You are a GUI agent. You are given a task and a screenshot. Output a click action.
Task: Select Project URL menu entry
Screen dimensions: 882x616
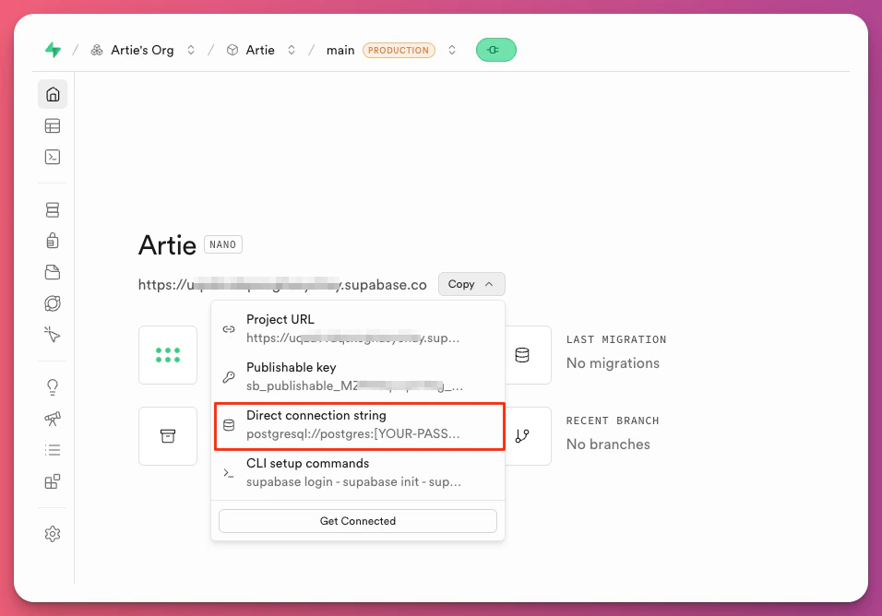[x=358, y=329]
